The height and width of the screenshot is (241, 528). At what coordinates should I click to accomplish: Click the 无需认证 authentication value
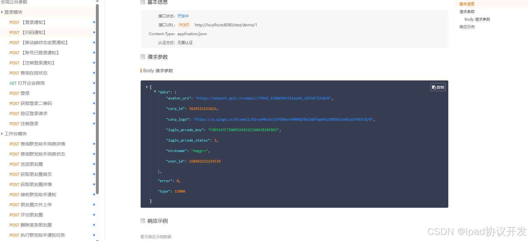pyautogui.click(x=185, y=43)
